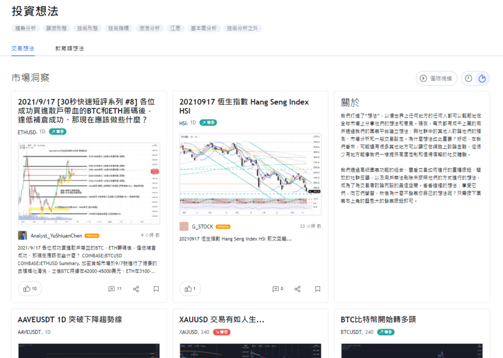Open G_STOCK profile name
This screenshot has width=503, height=358.
pos(202,227)
